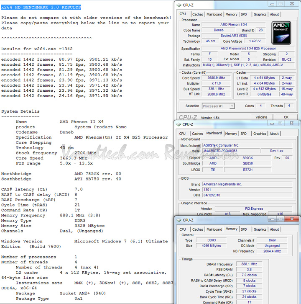Switch to Mainboard tab in Memory CPU-Z window
Image resolution: width=301 pixels, height=304 pixels.
(x=214, y=229)
